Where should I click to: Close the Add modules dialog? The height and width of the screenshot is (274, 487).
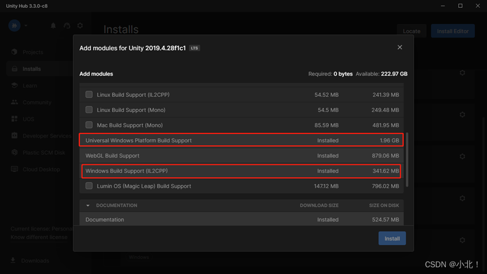point(400,47)
